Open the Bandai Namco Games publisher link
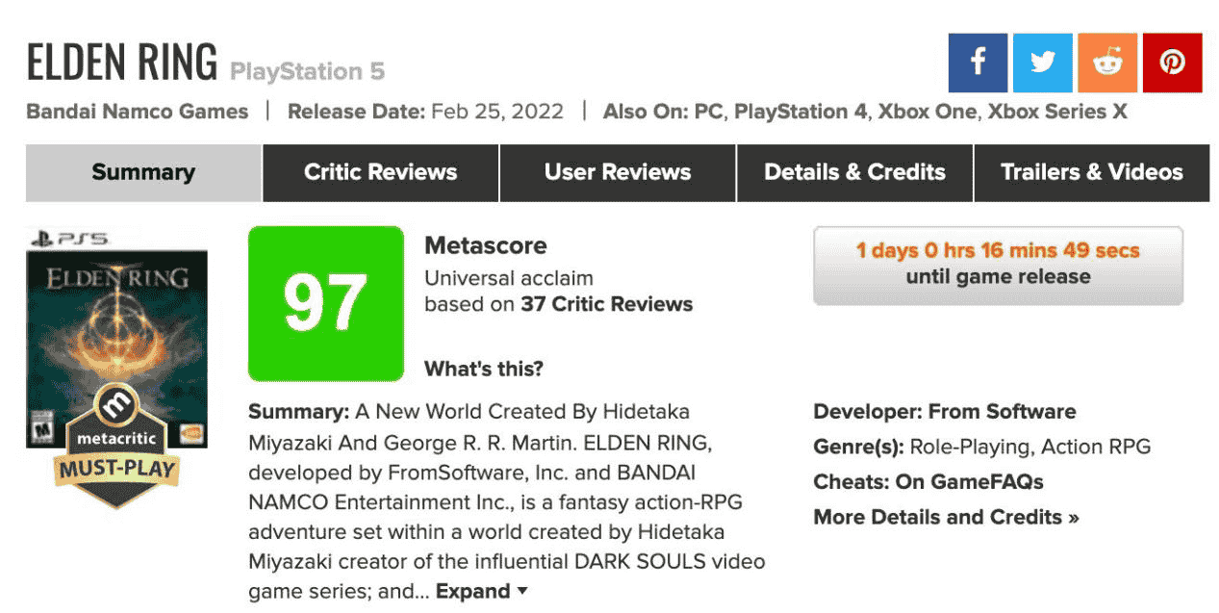 (x=138, y=112)
